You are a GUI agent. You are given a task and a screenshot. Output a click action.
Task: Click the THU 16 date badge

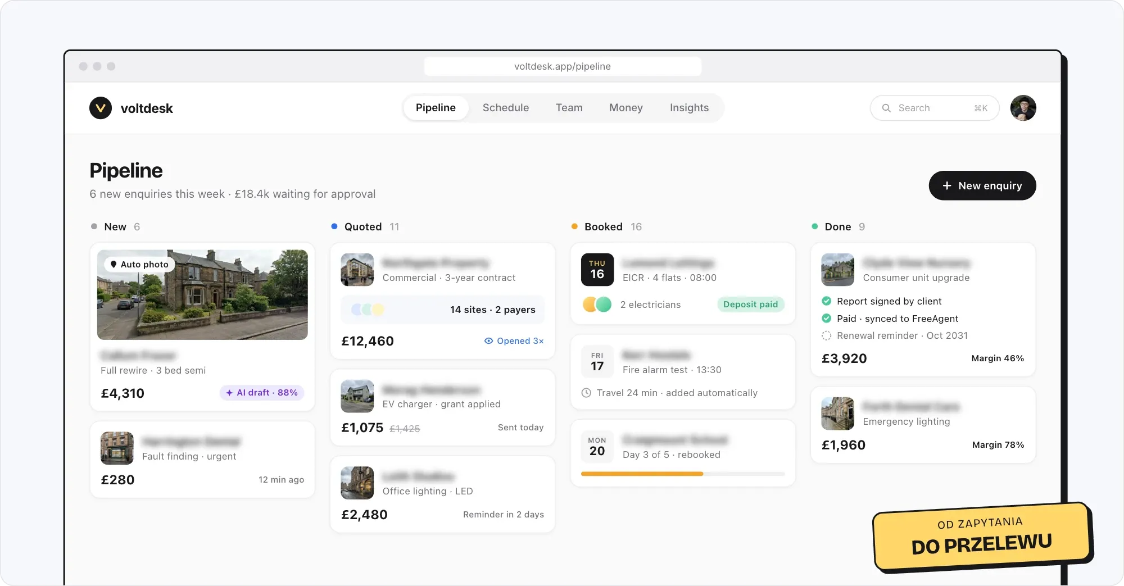[597, 270]
